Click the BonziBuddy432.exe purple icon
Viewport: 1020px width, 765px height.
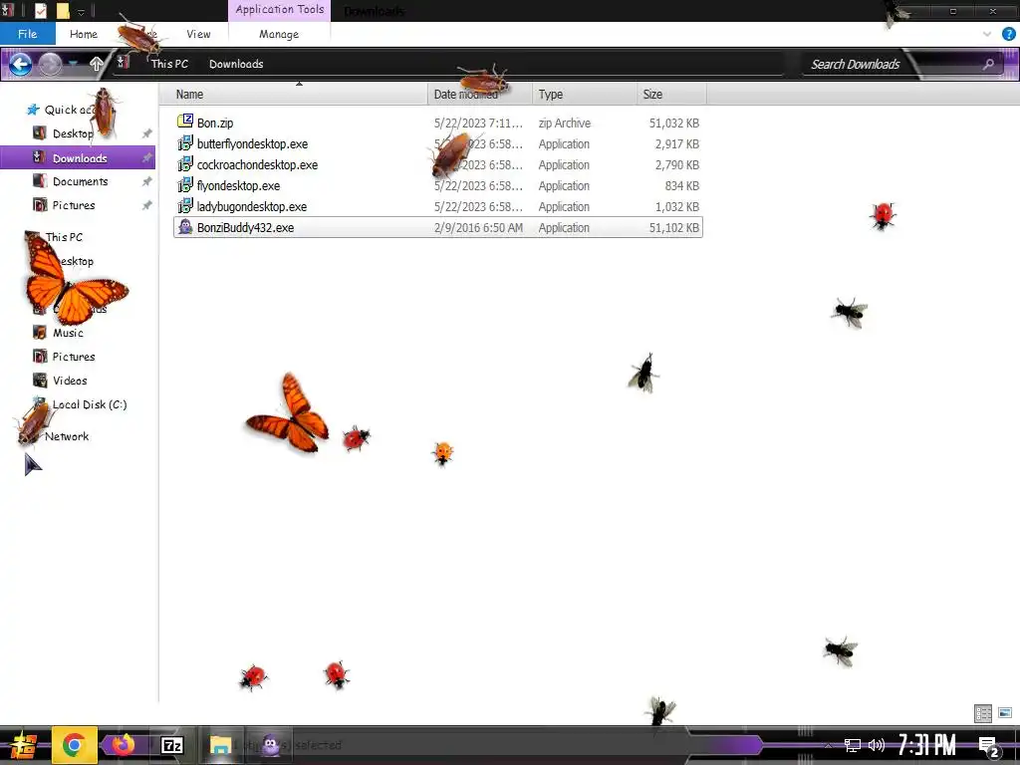[185, 227]
